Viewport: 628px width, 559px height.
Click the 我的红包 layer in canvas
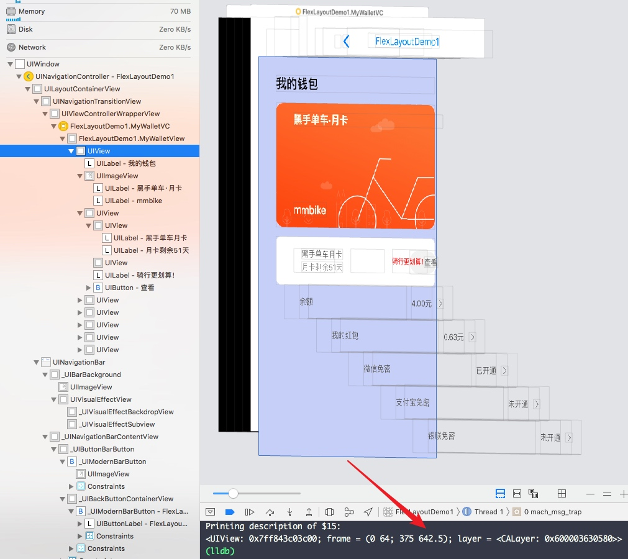pyautogui.click(x=401, y=337)
